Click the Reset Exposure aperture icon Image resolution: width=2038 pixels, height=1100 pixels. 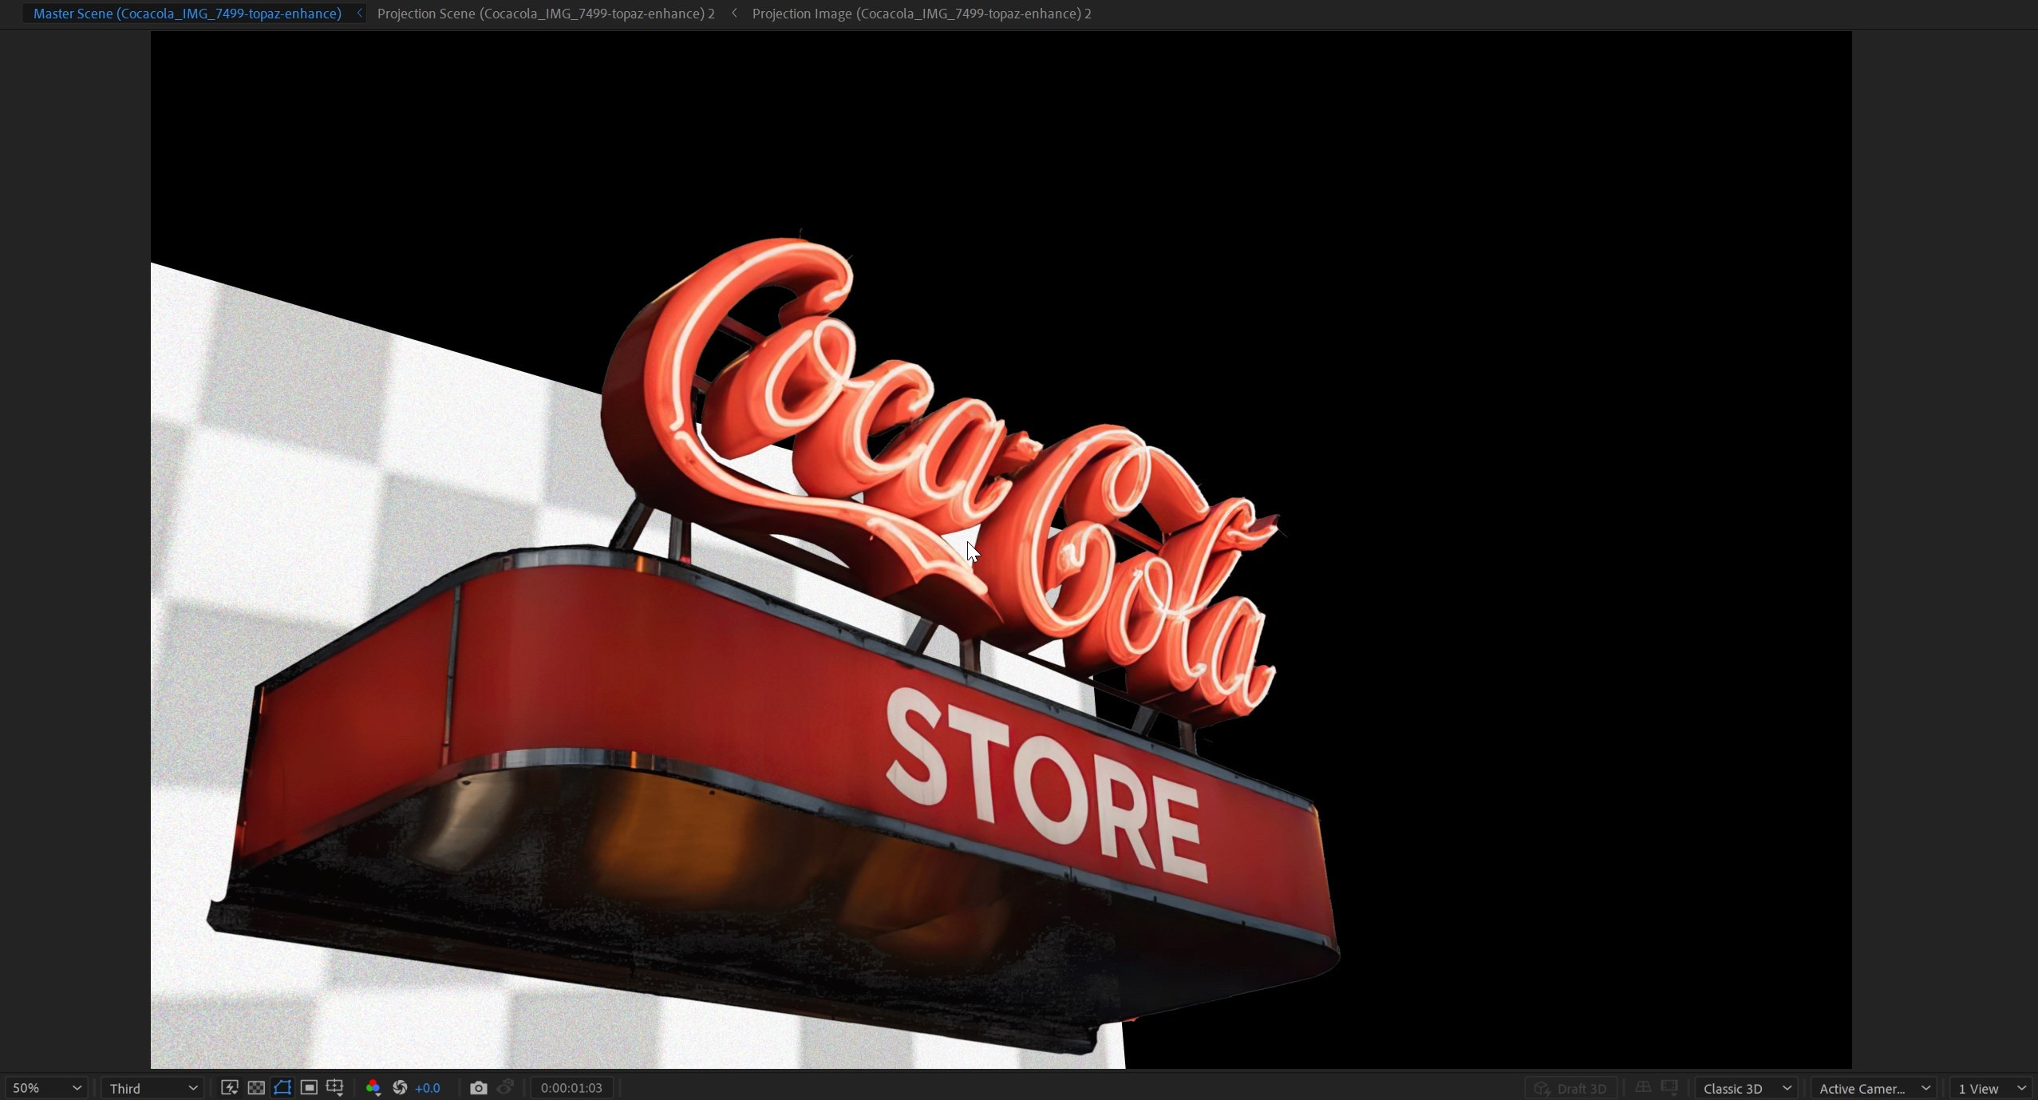click(x=400, y=1087)
